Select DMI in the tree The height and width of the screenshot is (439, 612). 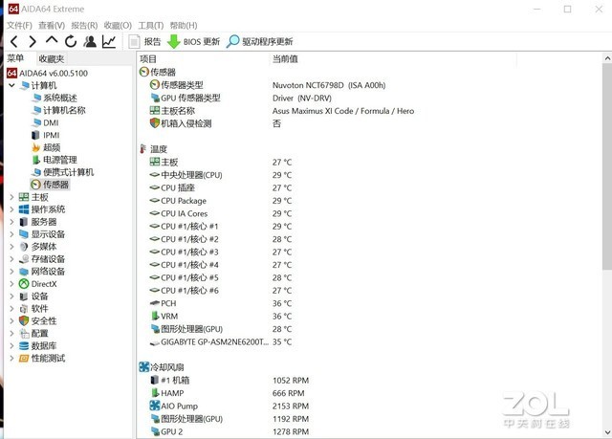point(45,122)
